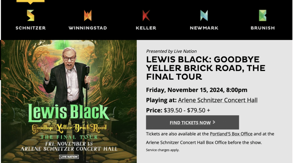Click the Schnitzer venue S logo icon
293x163 pixels.
pyautogui.click(x=31, y=15)
